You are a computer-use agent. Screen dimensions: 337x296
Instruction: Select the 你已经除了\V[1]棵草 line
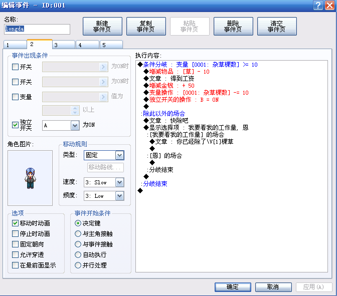[191, 142]
